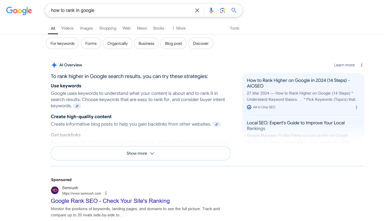The width and height of the screenshot is (384, 221).
Task: Open the Shopping tab
Action: click(108, 28)
